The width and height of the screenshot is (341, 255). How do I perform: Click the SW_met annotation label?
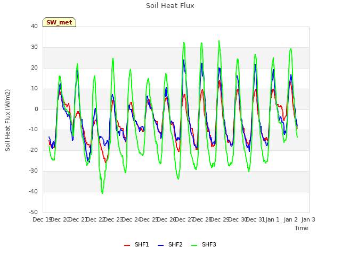59,22
